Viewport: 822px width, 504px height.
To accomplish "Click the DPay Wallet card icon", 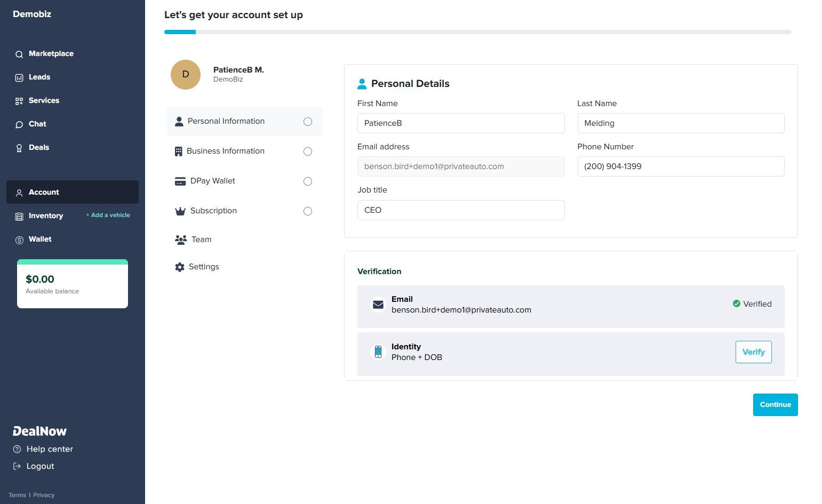I will (x=180, y=181).
